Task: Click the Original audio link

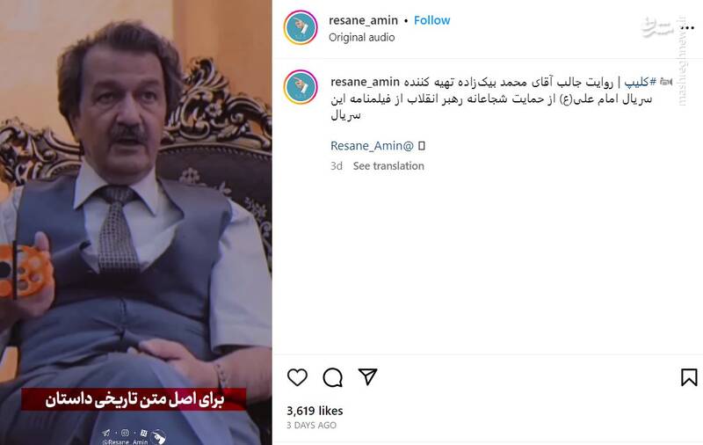Action: 362,37
